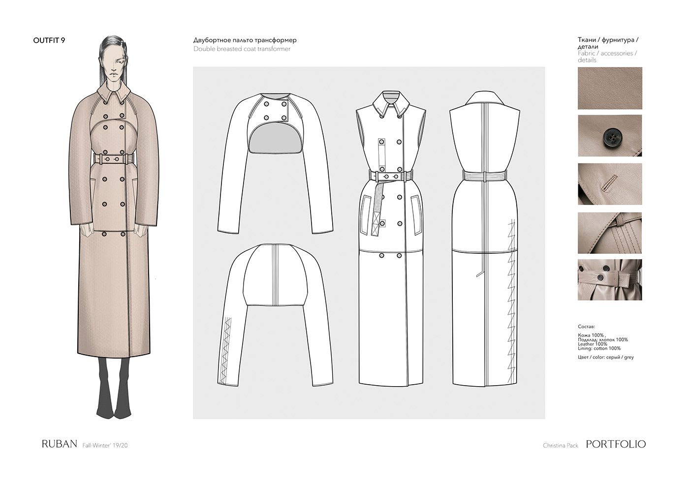The image size is (689, 487).
Task: Open the dark button close-up photo
Action: [x=610, y=136]
